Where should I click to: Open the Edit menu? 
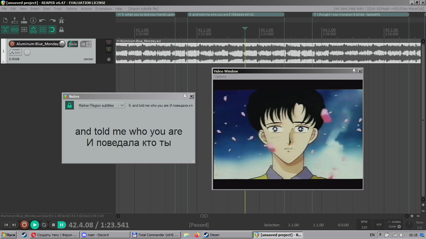click(x=13, y=9)
